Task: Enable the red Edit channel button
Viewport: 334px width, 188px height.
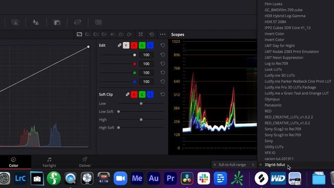Action: pos(134,45)
